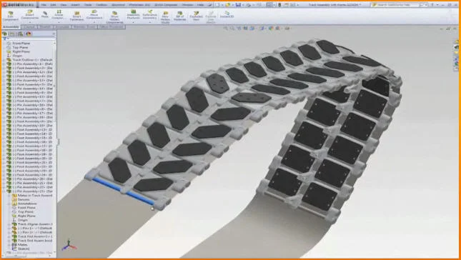Open the View menu
Screen dimensions: 461x260
pos(63,5)
